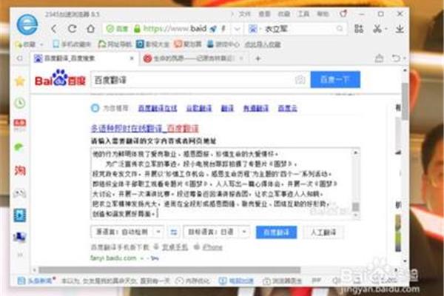The height and width of the screenshot is (296, 444).
Task: Open a new tab with plus button
Action: tap(258, 58)
